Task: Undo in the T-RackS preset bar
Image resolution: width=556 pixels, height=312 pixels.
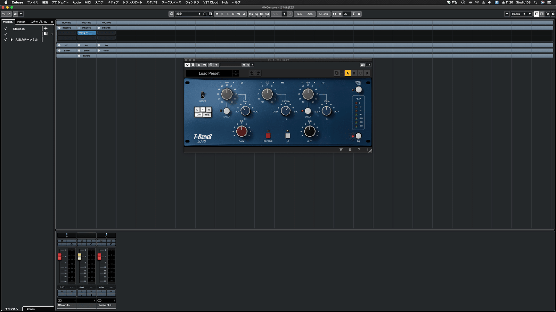Action: [252, 73]
